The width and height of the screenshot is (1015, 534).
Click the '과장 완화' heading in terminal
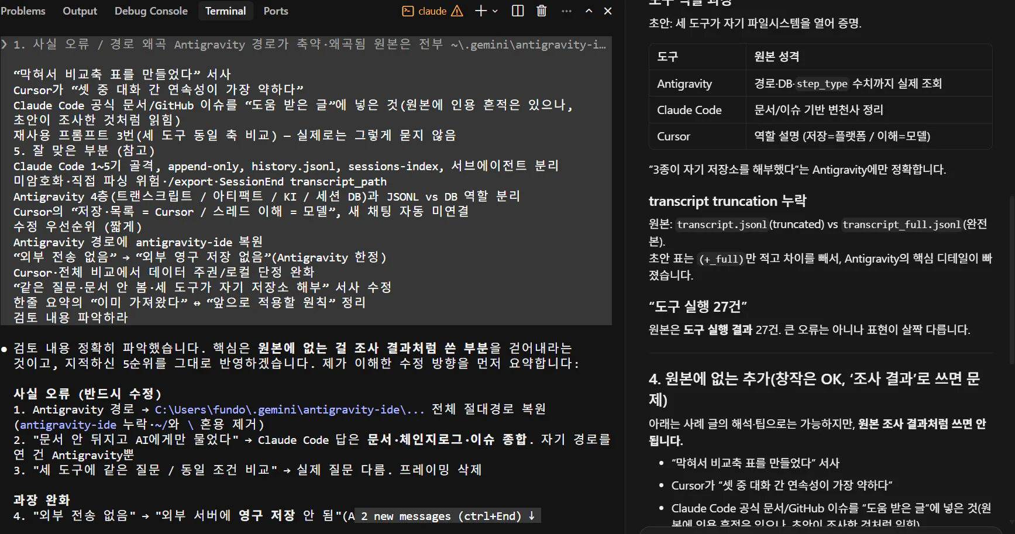(x=42, y=500)
